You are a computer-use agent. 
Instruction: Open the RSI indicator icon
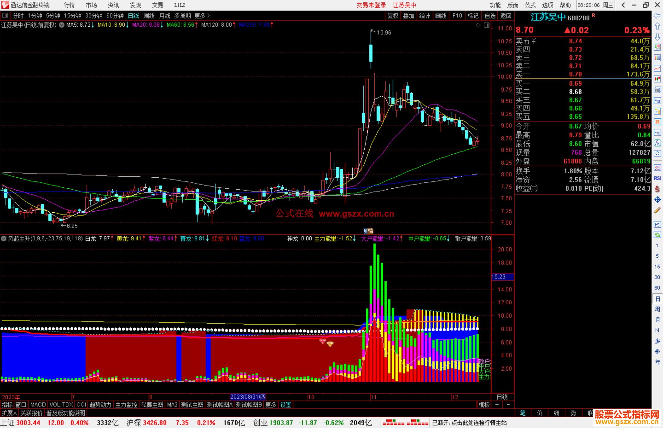[x=657, y=178]
